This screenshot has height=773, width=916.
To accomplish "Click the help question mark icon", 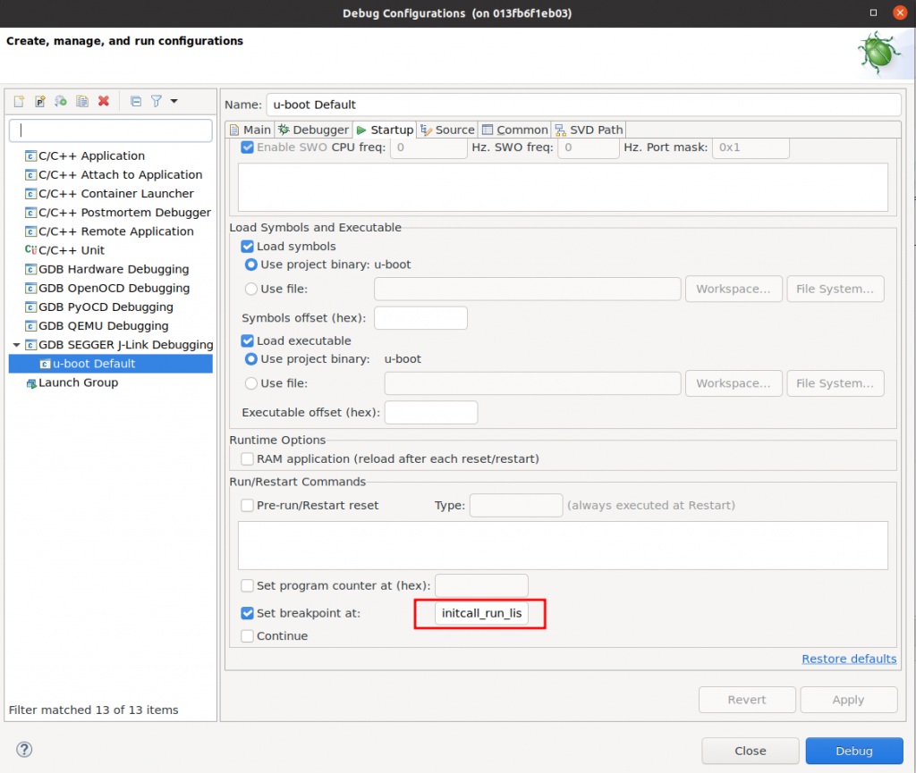I will pos(25,750).
